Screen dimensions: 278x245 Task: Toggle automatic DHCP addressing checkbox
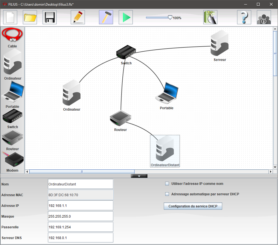tap(167, 194)
